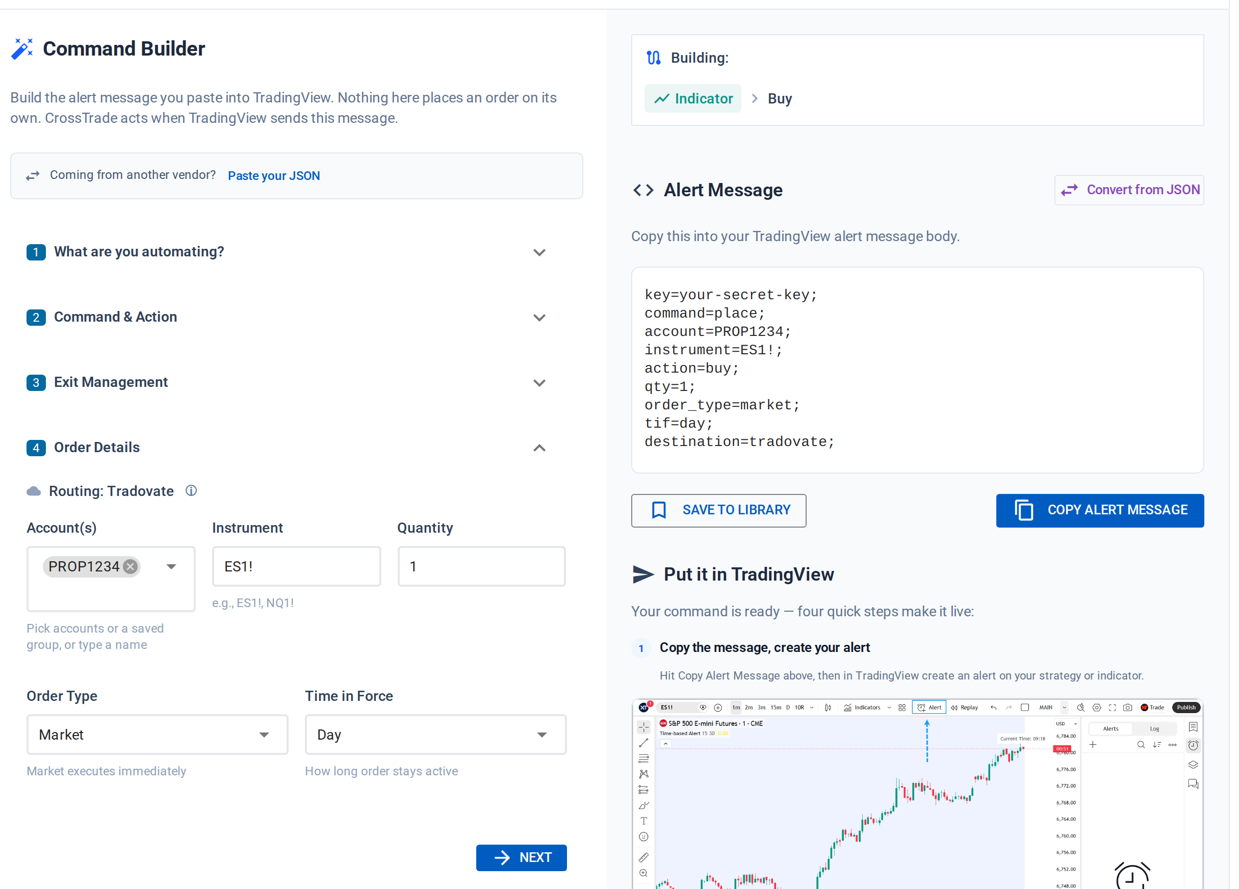1239x889 pixels.
Task: Click the NEXT button
Action: pyautogui.click(x=522, y=858)
